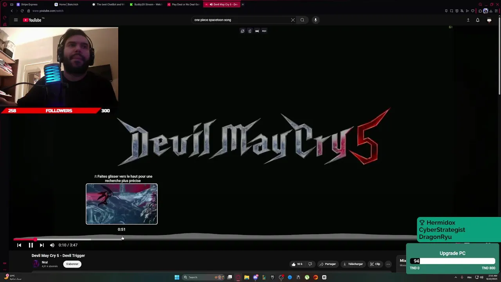Click the video title Devil Trigger text

(58, 255)
